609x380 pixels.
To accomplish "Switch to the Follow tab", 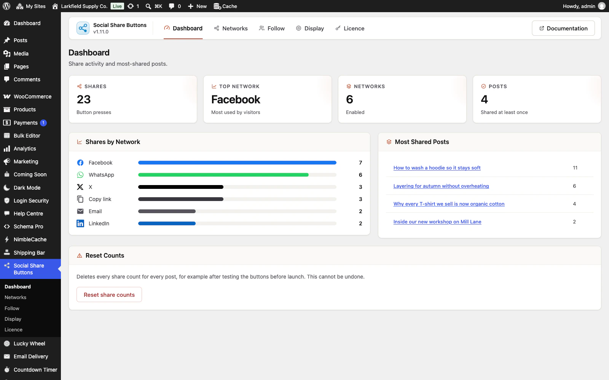I will [272, 28].
